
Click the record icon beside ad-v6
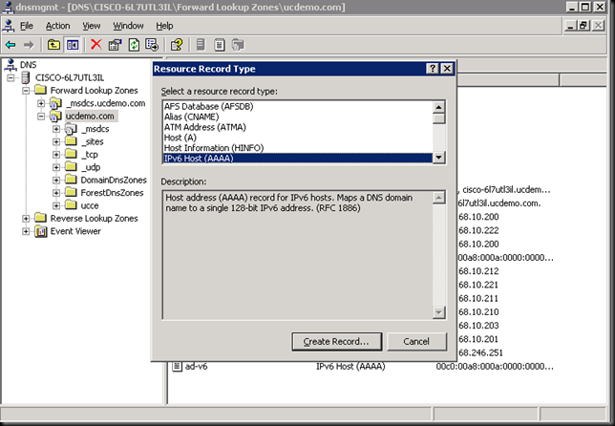178,367
